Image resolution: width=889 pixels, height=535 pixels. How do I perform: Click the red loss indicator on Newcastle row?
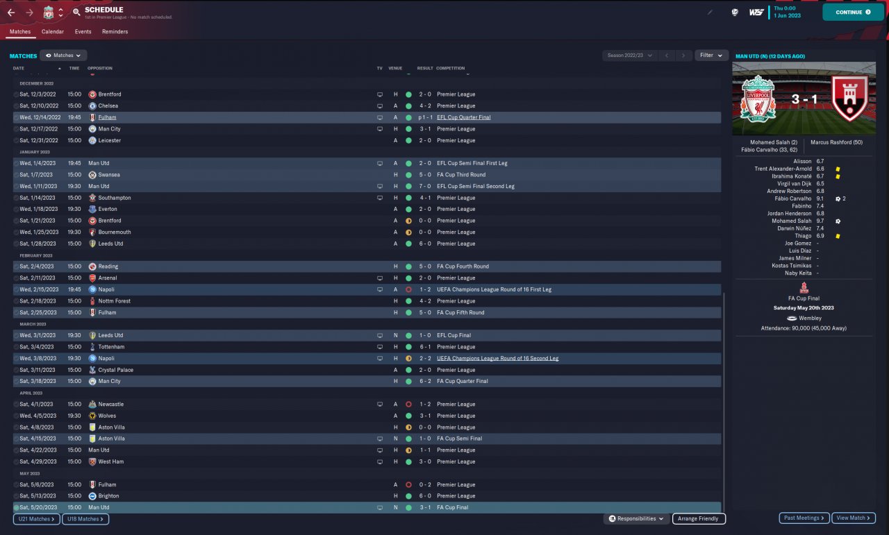pos(408,404)
